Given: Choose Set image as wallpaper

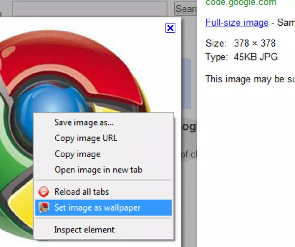Looking at the screenshot, I should (103, 207).
